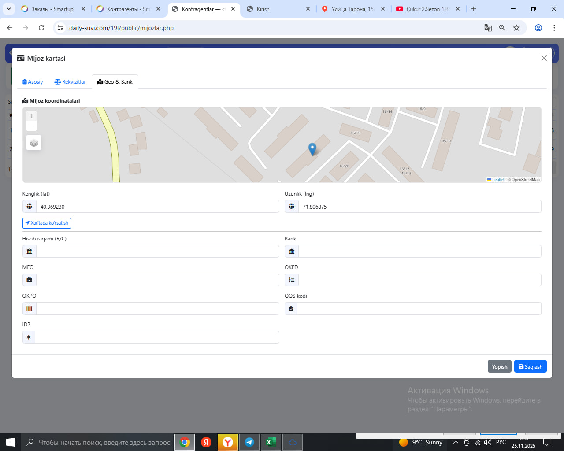
Task: Click the Kenglik (lat) input field
Action: [157, 207]
